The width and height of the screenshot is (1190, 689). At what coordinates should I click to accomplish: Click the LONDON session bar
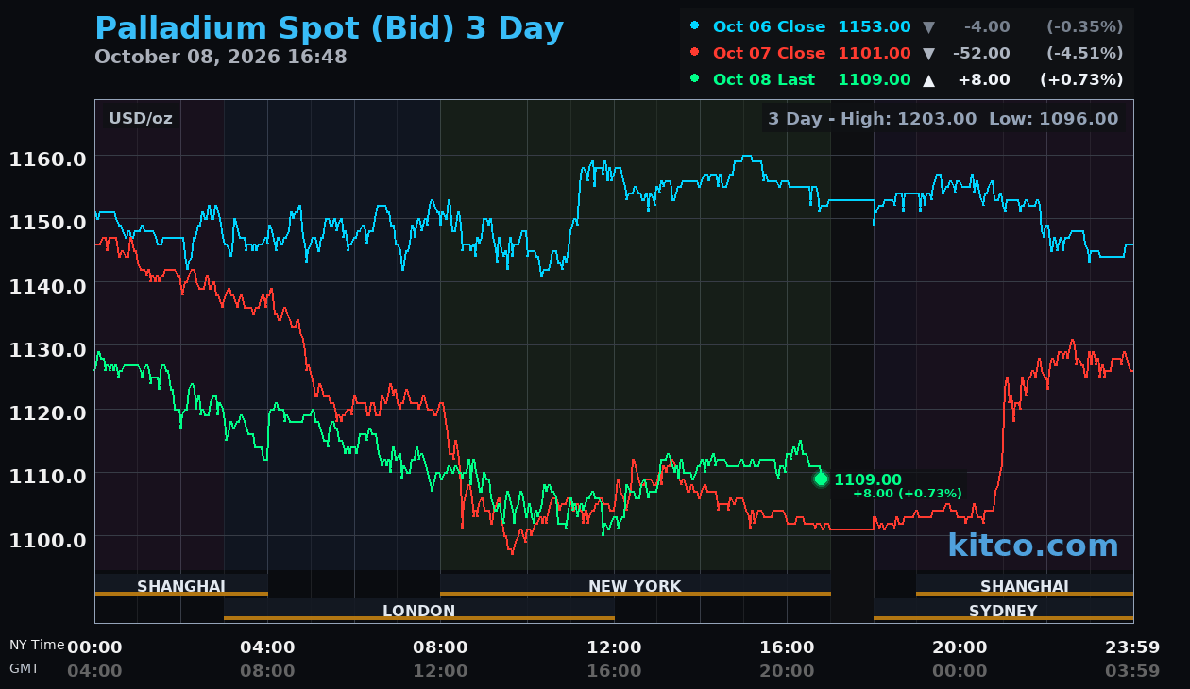click(419, 610)
